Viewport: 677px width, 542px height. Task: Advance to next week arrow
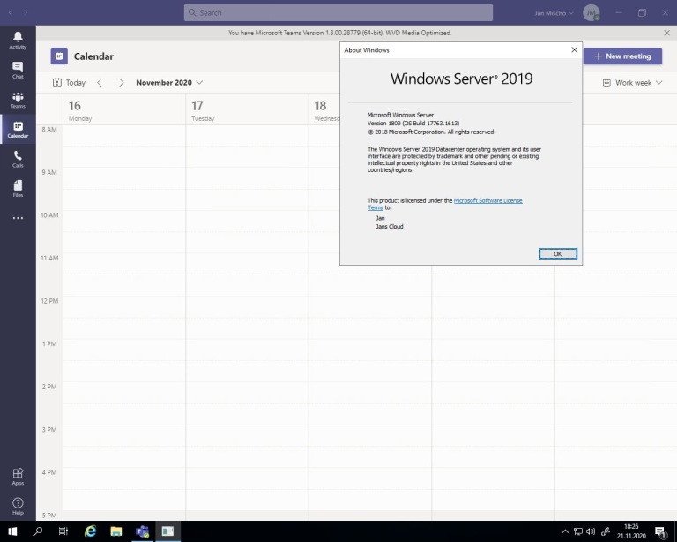click(122, 83)
